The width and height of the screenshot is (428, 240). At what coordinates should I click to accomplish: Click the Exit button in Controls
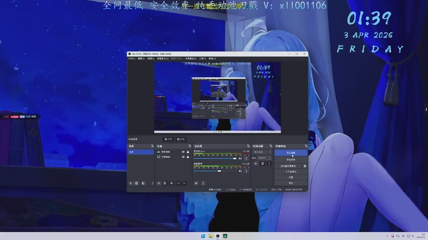[x=291, y=183]
